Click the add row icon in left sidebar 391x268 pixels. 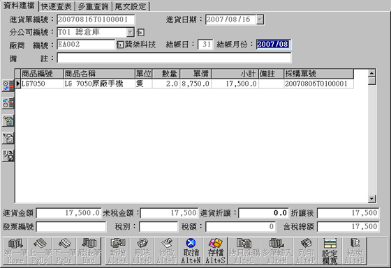[8, 86]
